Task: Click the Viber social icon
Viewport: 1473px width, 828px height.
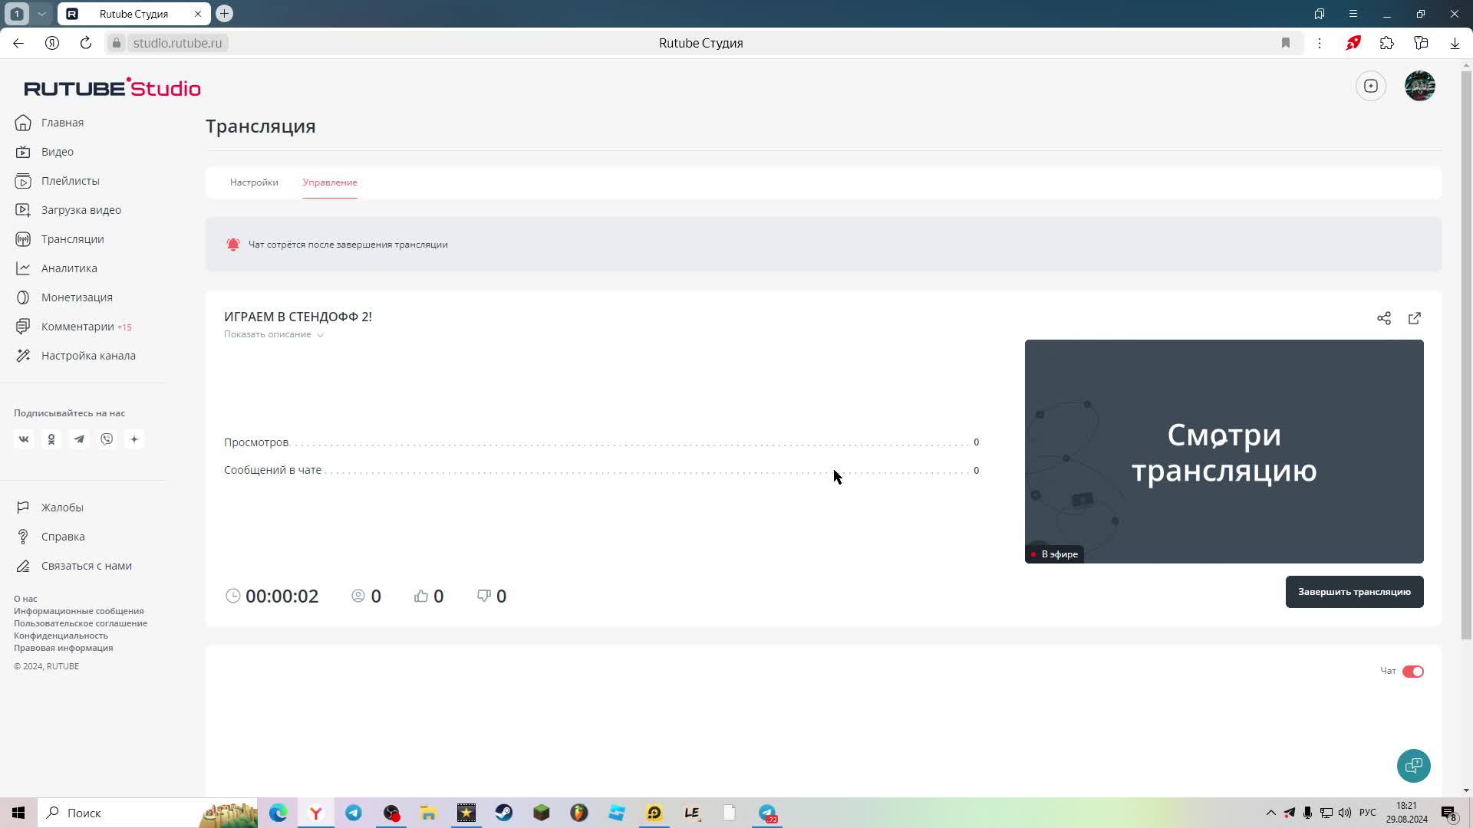Action: tap(107, 439)
